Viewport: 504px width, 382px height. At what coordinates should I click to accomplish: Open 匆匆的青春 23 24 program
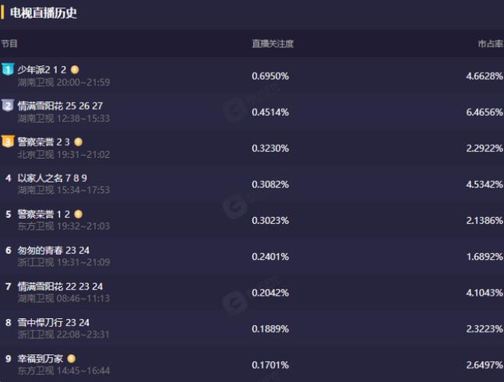coord(53,251)
